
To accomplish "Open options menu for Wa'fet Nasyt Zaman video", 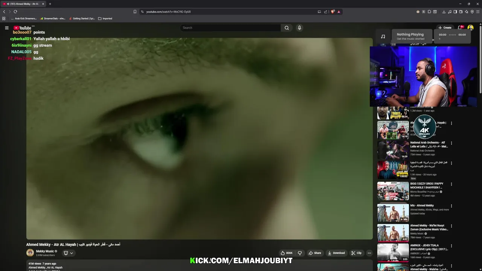I will [451, 226].
